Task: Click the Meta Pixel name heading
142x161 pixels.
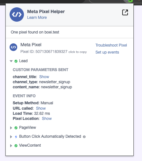Action: coord(31,45)
